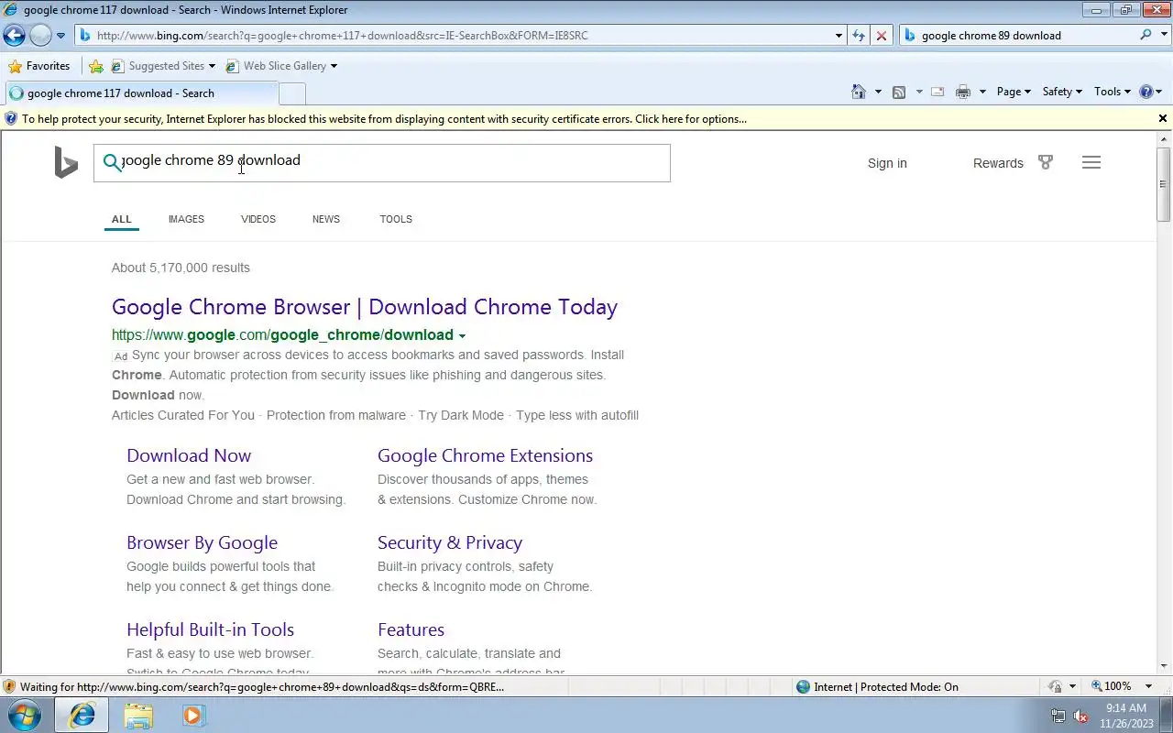Click the security certificate information bar
Screen dimensions: 1173x733
click(577, 119)
